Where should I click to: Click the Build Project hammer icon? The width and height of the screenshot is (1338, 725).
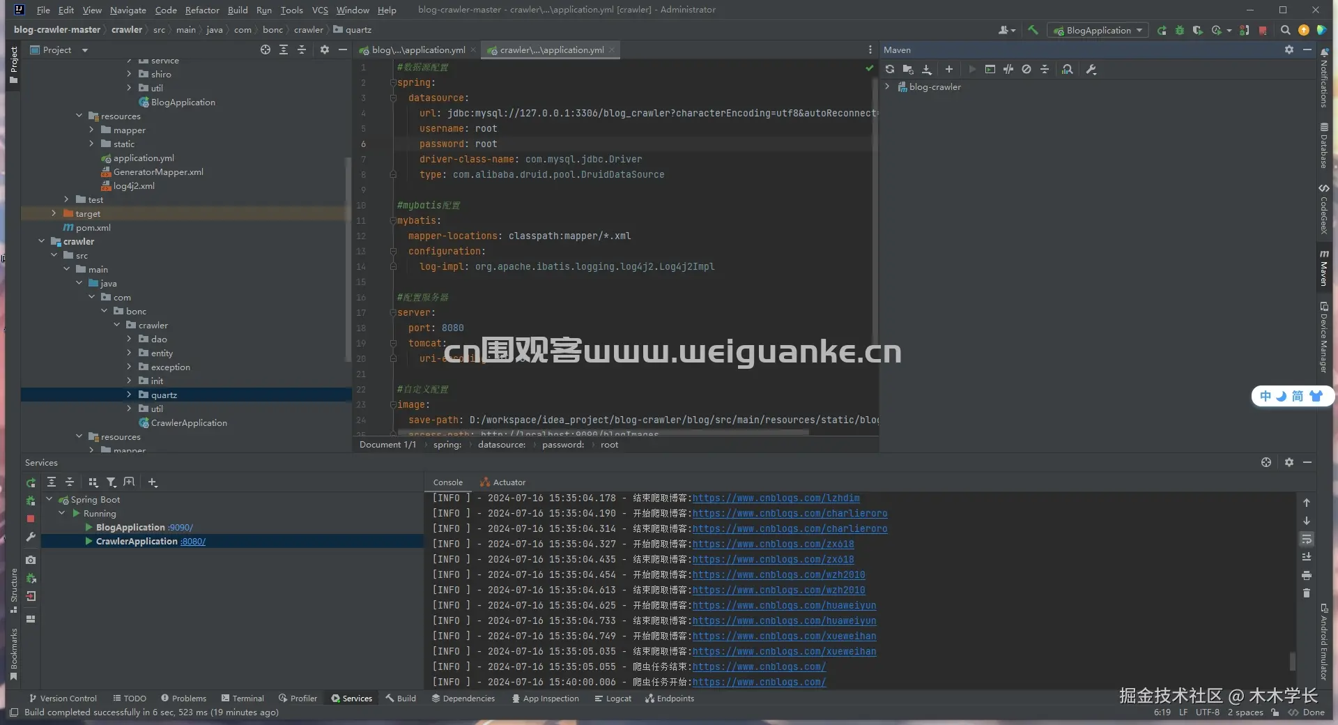(x=1033, y=30)
